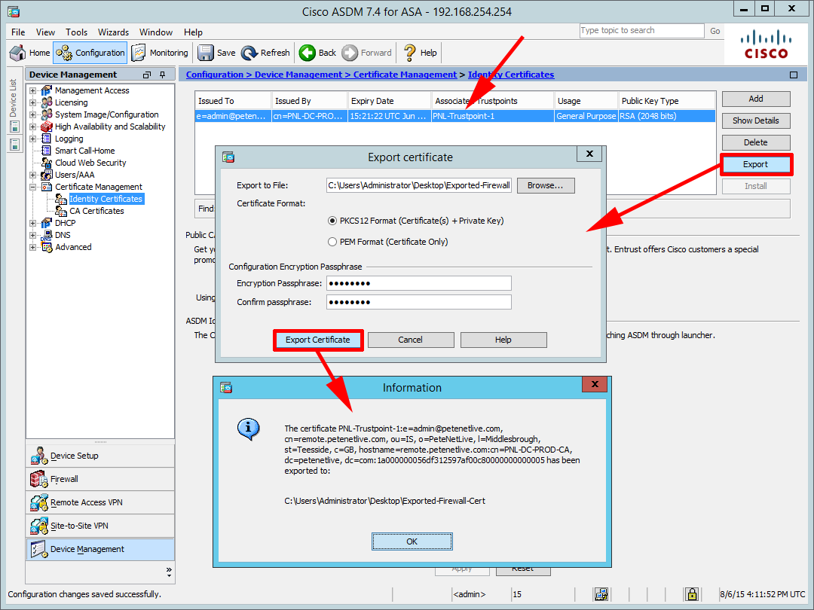Click the Type topic to search field
814x610 pixels.
pyautogui.click(x=641, y=31)
